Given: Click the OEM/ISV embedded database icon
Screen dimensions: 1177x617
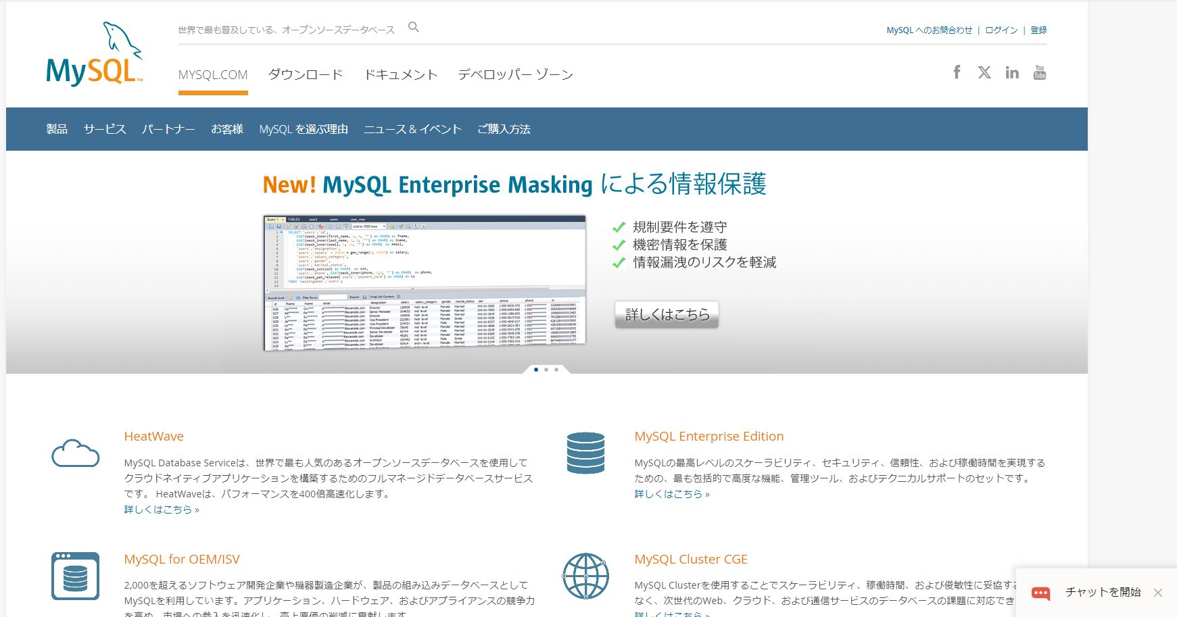Looking at the screenshot, I should pyautogui.click(x=75, y=576).
